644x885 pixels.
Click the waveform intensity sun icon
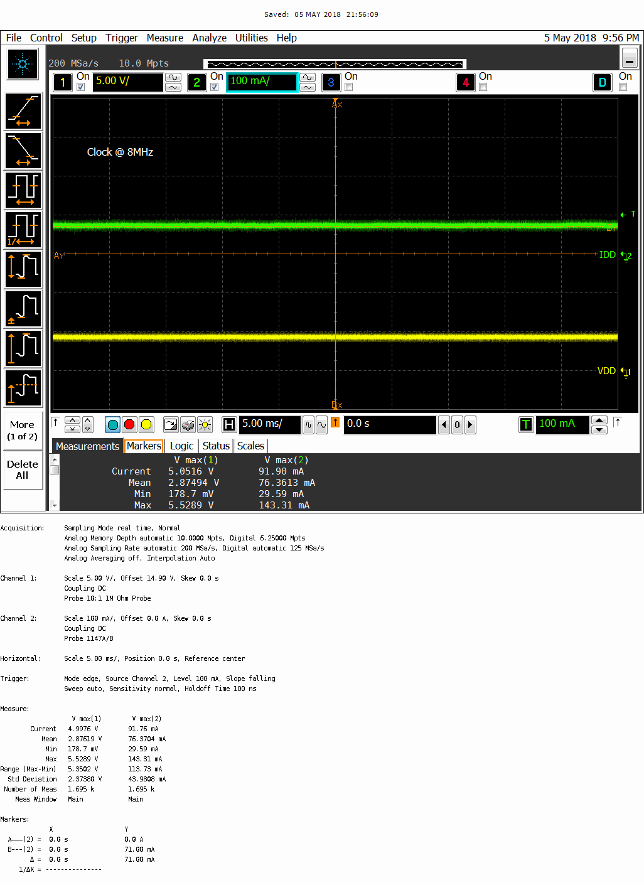[205, 425]
